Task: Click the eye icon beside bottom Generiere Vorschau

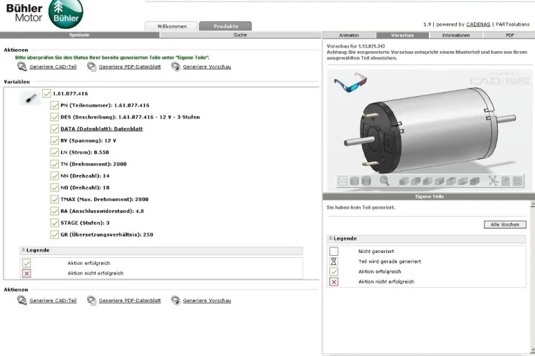Action: coord(176,300)
